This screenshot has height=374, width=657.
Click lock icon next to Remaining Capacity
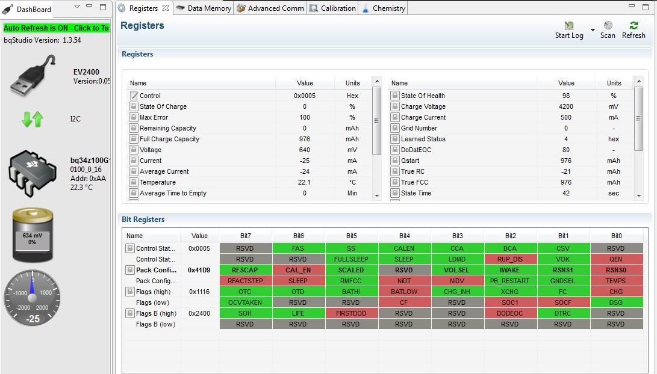(x=133, y=128)
